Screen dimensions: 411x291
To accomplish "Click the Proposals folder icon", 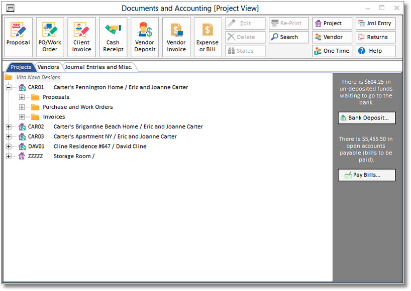I will pos(35,97).
